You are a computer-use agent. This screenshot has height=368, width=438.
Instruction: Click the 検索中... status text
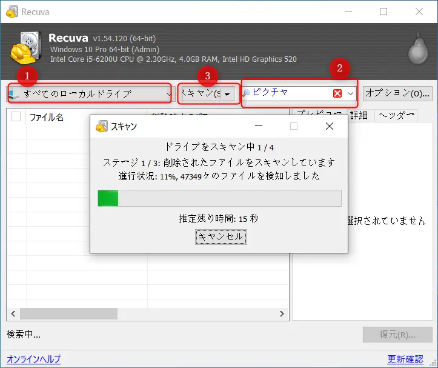click(x=24, y=334)
